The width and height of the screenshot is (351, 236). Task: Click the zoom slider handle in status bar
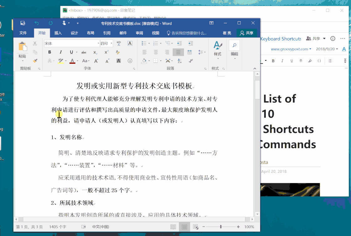(x=221, y=227)
